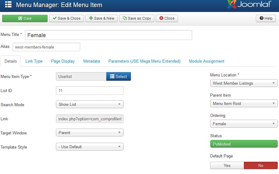279x174 pixels.
Task: Click the Joomla logo
Action: (249, 4)
